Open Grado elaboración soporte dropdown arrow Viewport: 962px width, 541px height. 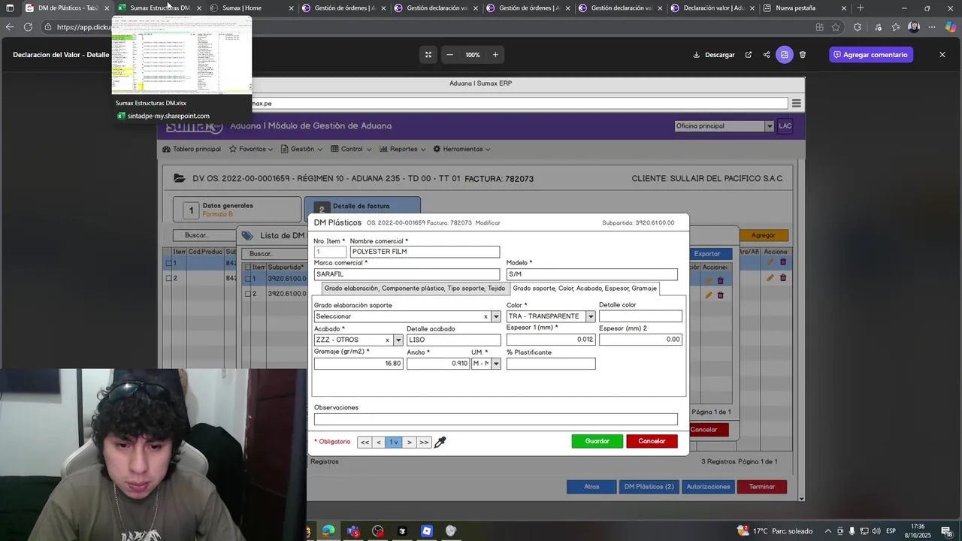[x=496, y=316]
